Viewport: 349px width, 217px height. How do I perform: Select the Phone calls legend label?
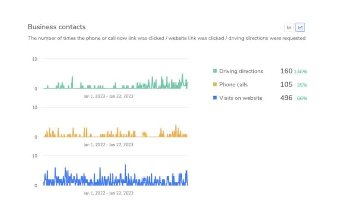pyautogui.click(x=233, y=84)
